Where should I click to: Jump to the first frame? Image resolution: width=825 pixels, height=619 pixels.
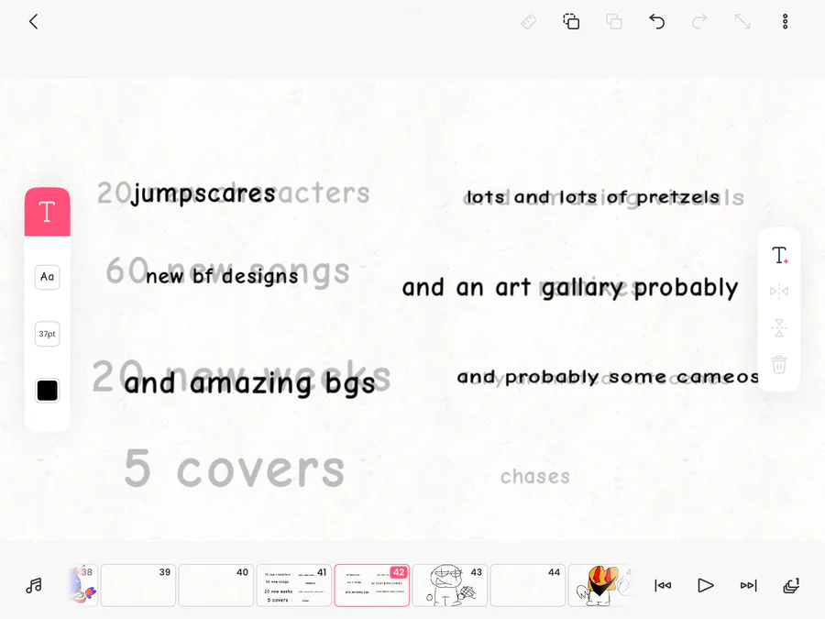pyautogui.click(x=663, y=585)
